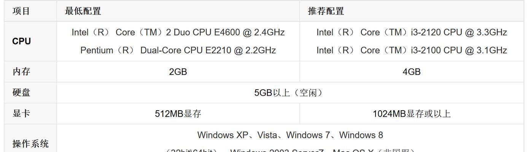Select the 4GB memory cell
528x152 pixels.
tap(412, 72)
